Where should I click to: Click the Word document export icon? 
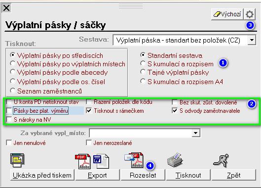[x=101, y=161]
